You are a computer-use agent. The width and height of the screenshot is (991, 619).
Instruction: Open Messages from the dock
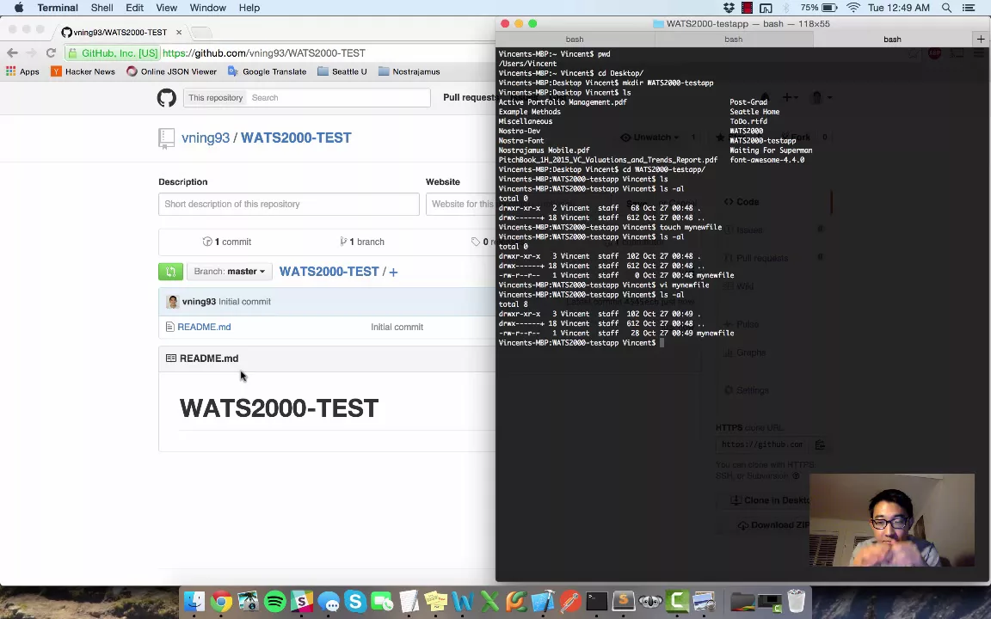coord(329,601)
